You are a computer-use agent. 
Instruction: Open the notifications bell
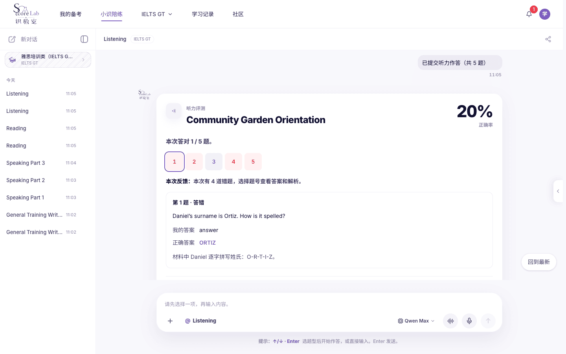pos(529,14)
